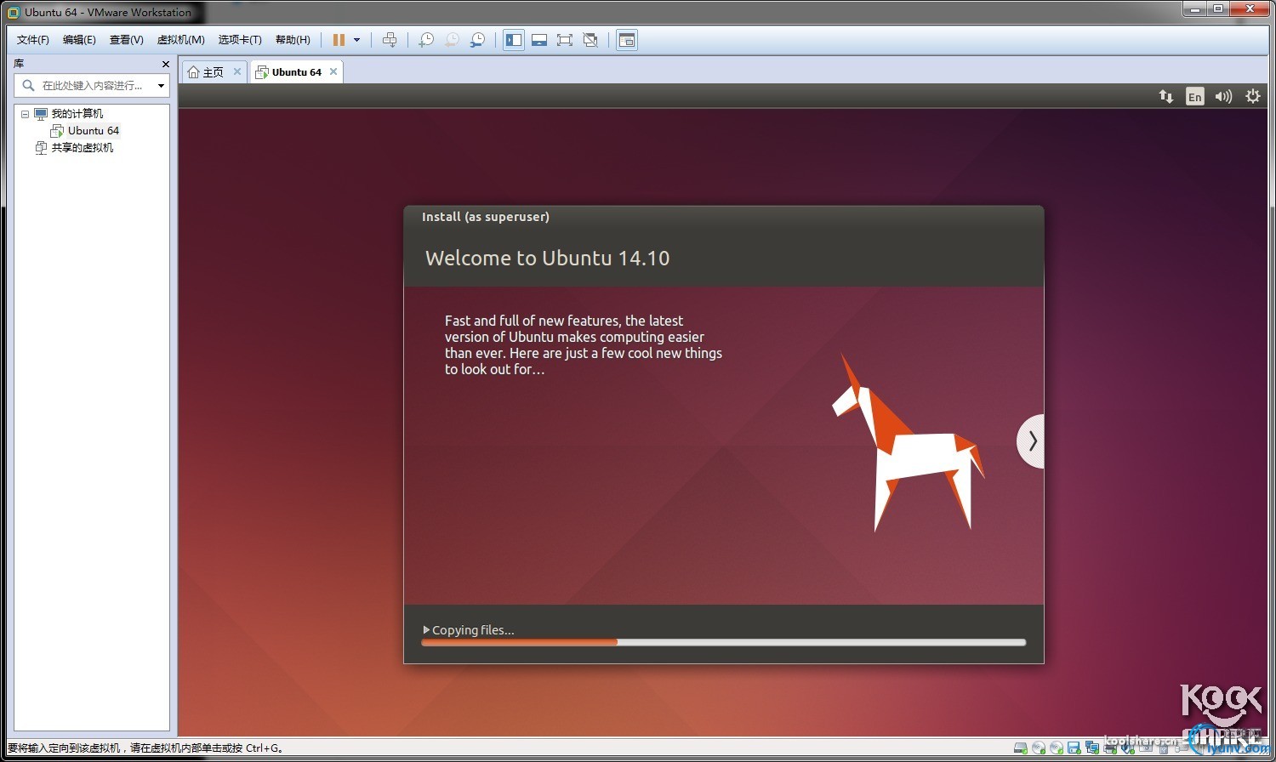Screen dimensions: 1276x762
Task: Click the floppy drive status icon
Action: (x=1074, y=748)
